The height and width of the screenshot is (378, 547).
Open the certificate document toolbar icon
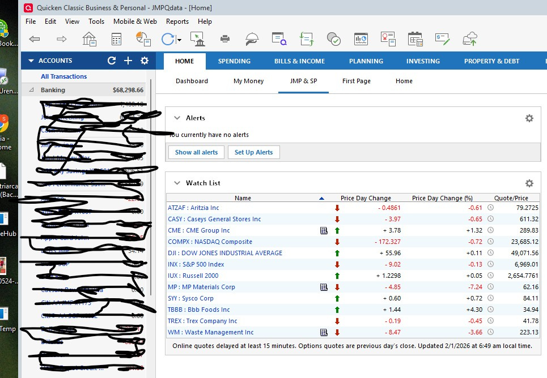click(x=388, y=38)
